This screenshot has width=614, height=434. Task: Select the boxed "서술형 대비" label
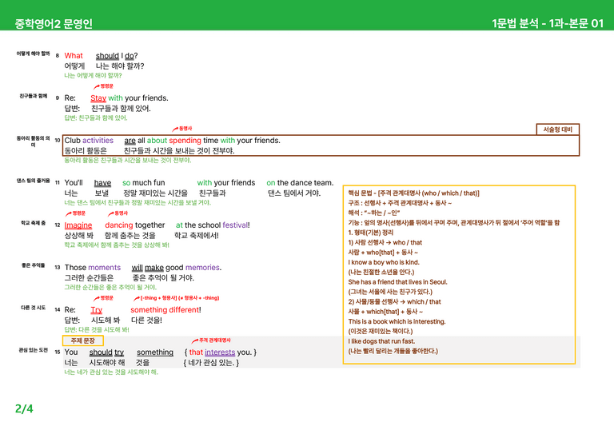[557, 129]
